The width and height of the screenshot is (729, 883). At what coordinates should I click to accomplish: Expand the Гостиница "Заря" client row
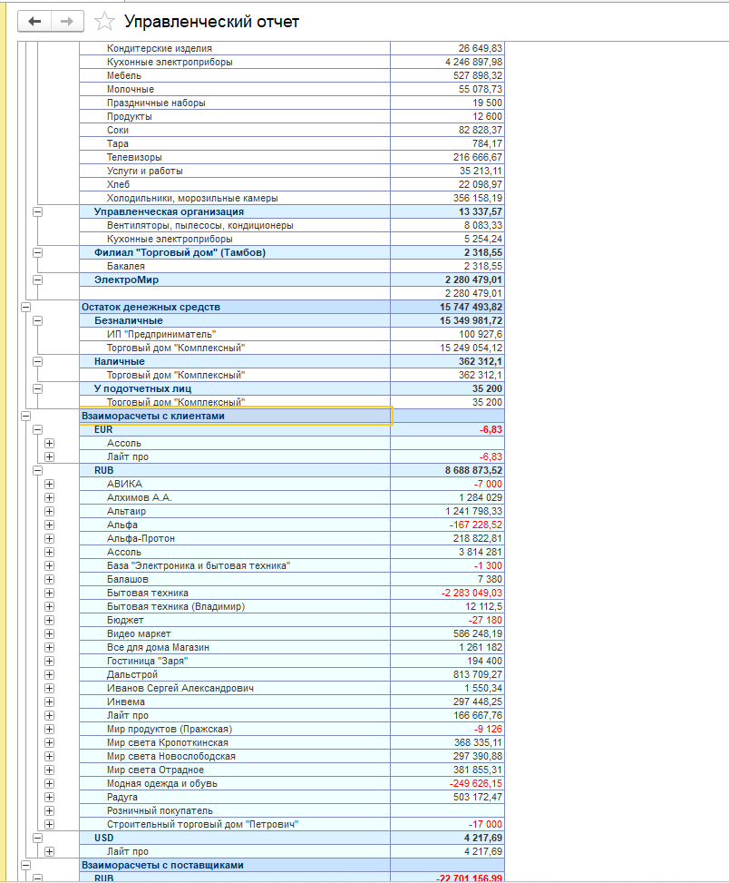click(50, 662)
